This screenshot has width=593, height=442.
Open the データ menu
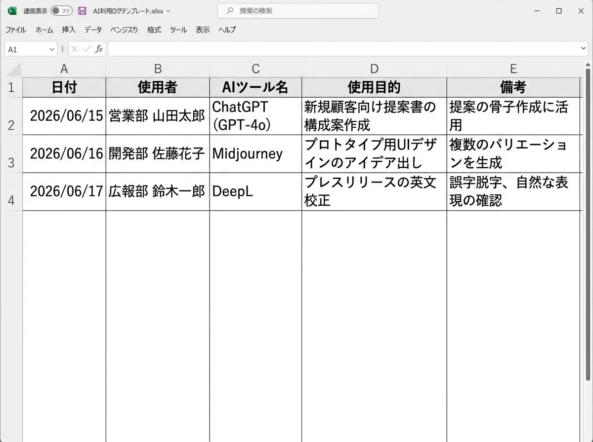[x=93, y=30]
